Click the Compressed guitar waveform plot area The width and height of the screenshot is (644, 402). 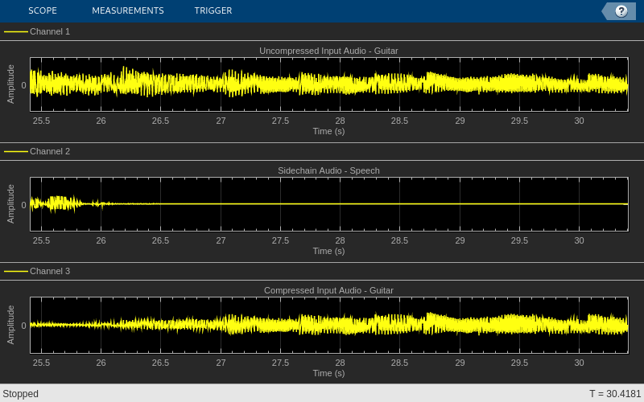click(x=329, y=325)
